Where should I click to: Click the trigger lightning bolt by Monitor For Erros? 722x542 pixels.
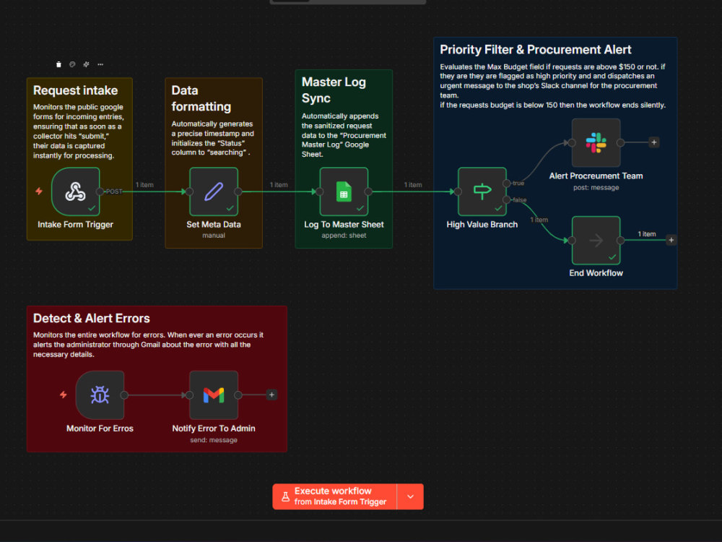(x=64, y=395)
